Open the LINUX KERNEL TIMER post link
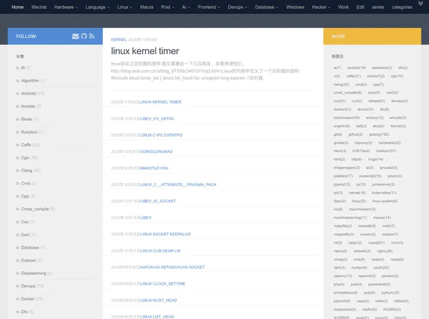The height and width of the screenshot is (319, 429). pos(161,102)
